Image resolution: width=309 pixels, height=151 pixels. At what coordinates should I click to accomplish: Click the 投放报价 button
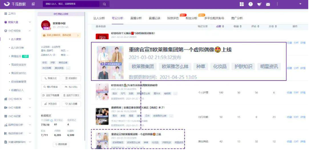(71, 78)
